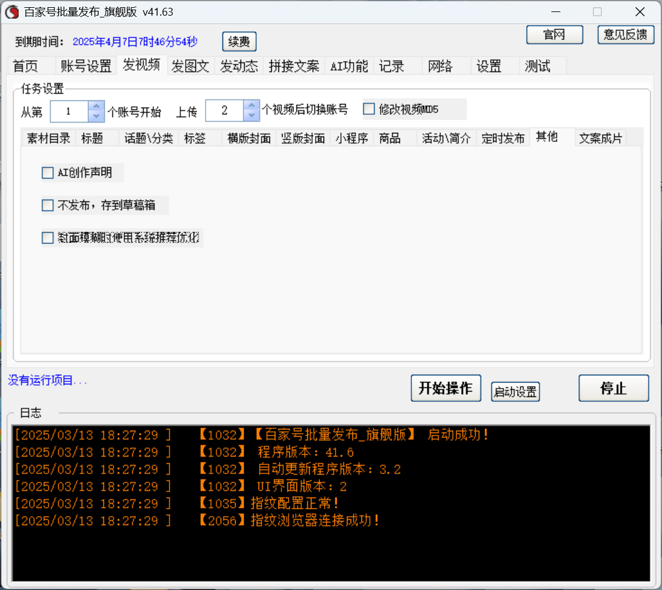Screen dimensions: 662x590
Task: Enable the AI创作声明 checkbox
Action: click(x=48, y=173)
